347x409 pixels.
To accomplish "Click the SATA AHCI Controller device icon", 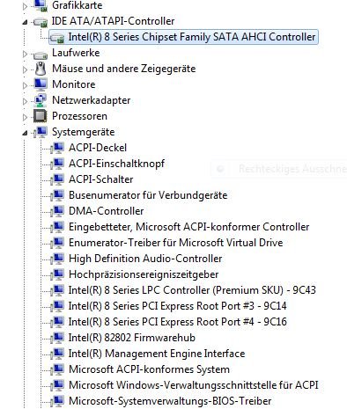I will coord(57,38).
